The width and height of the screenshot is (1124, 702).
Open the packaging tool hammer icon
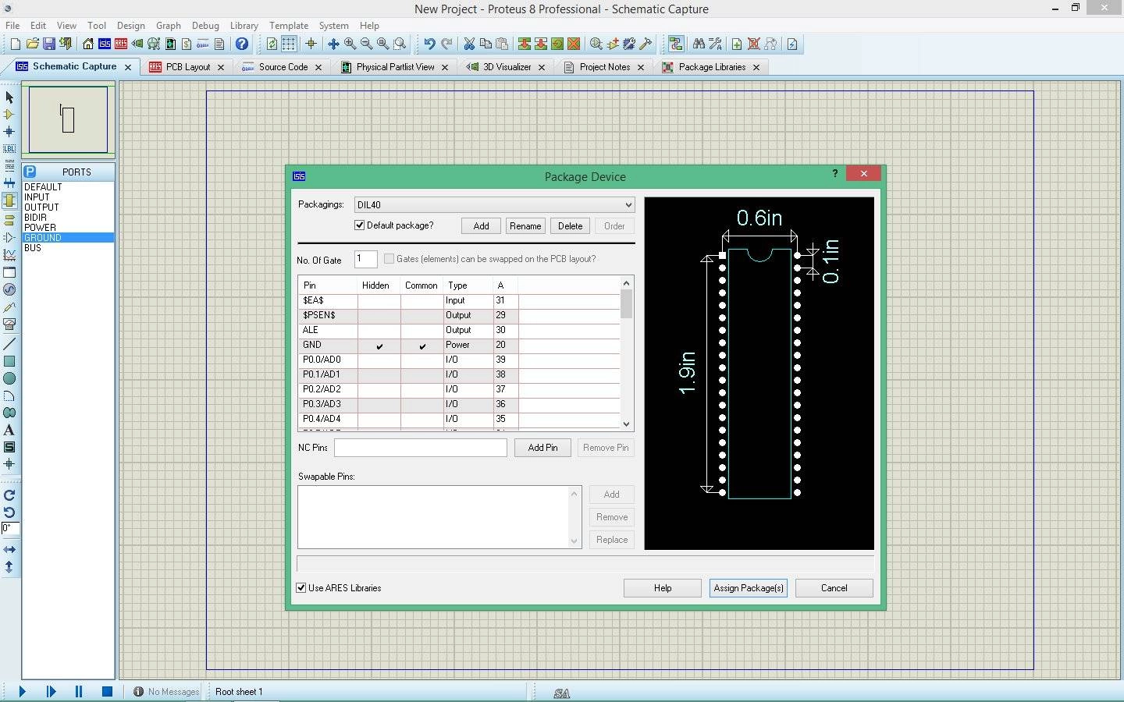(x=646, y=44)
